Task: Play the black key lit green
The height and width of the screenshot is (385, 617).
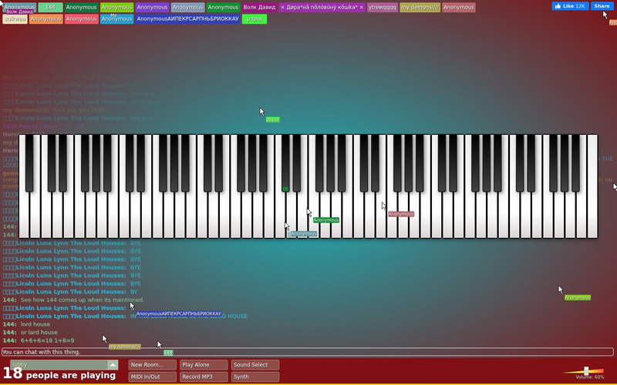Action: click(285, 163)
